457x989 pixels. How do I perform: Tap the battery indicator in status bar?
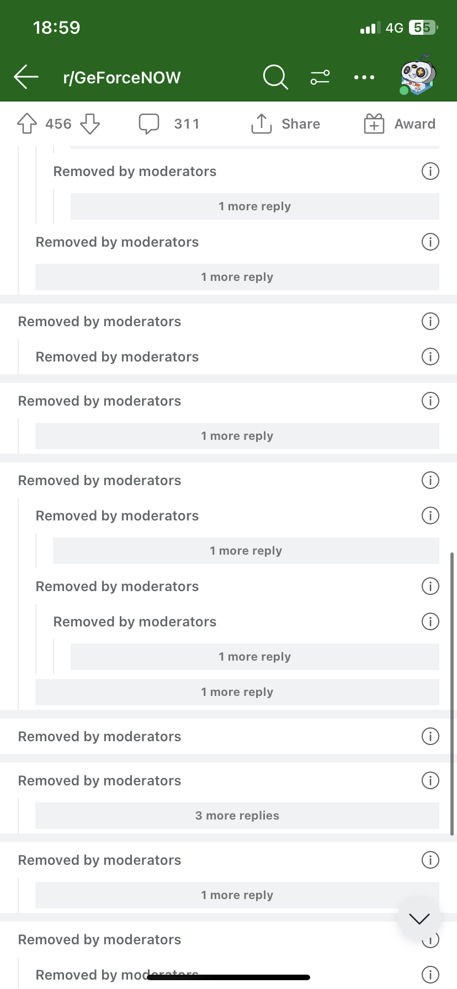tap(423, 28)
